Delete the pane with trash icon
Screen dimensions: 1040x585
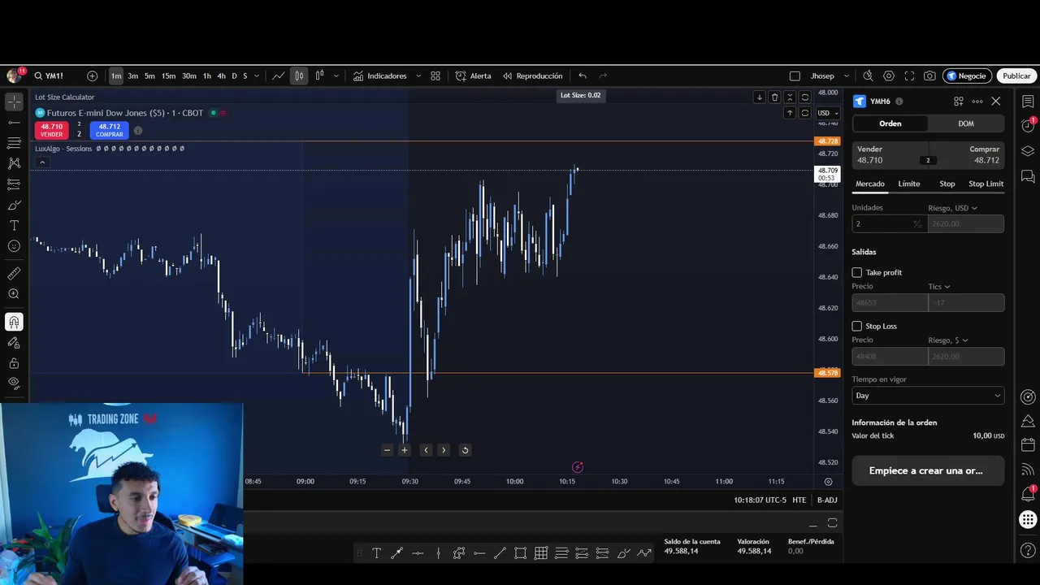pyautogui.click(x=774, y=97)
